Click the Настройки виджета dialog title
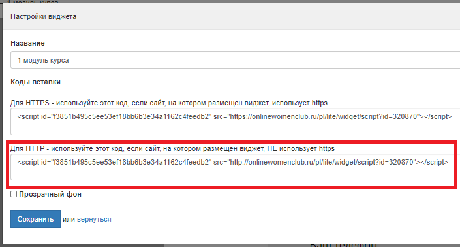The width and height of the screenshot is (460, 247). [x=44, y=16]
